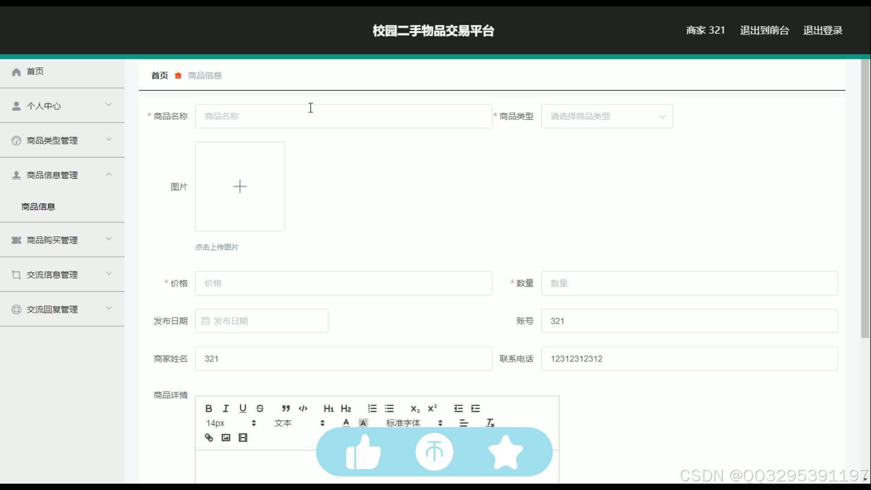Open the 文本 heading style dropdown
The image size is (871, 490).
tap(299, 423)
